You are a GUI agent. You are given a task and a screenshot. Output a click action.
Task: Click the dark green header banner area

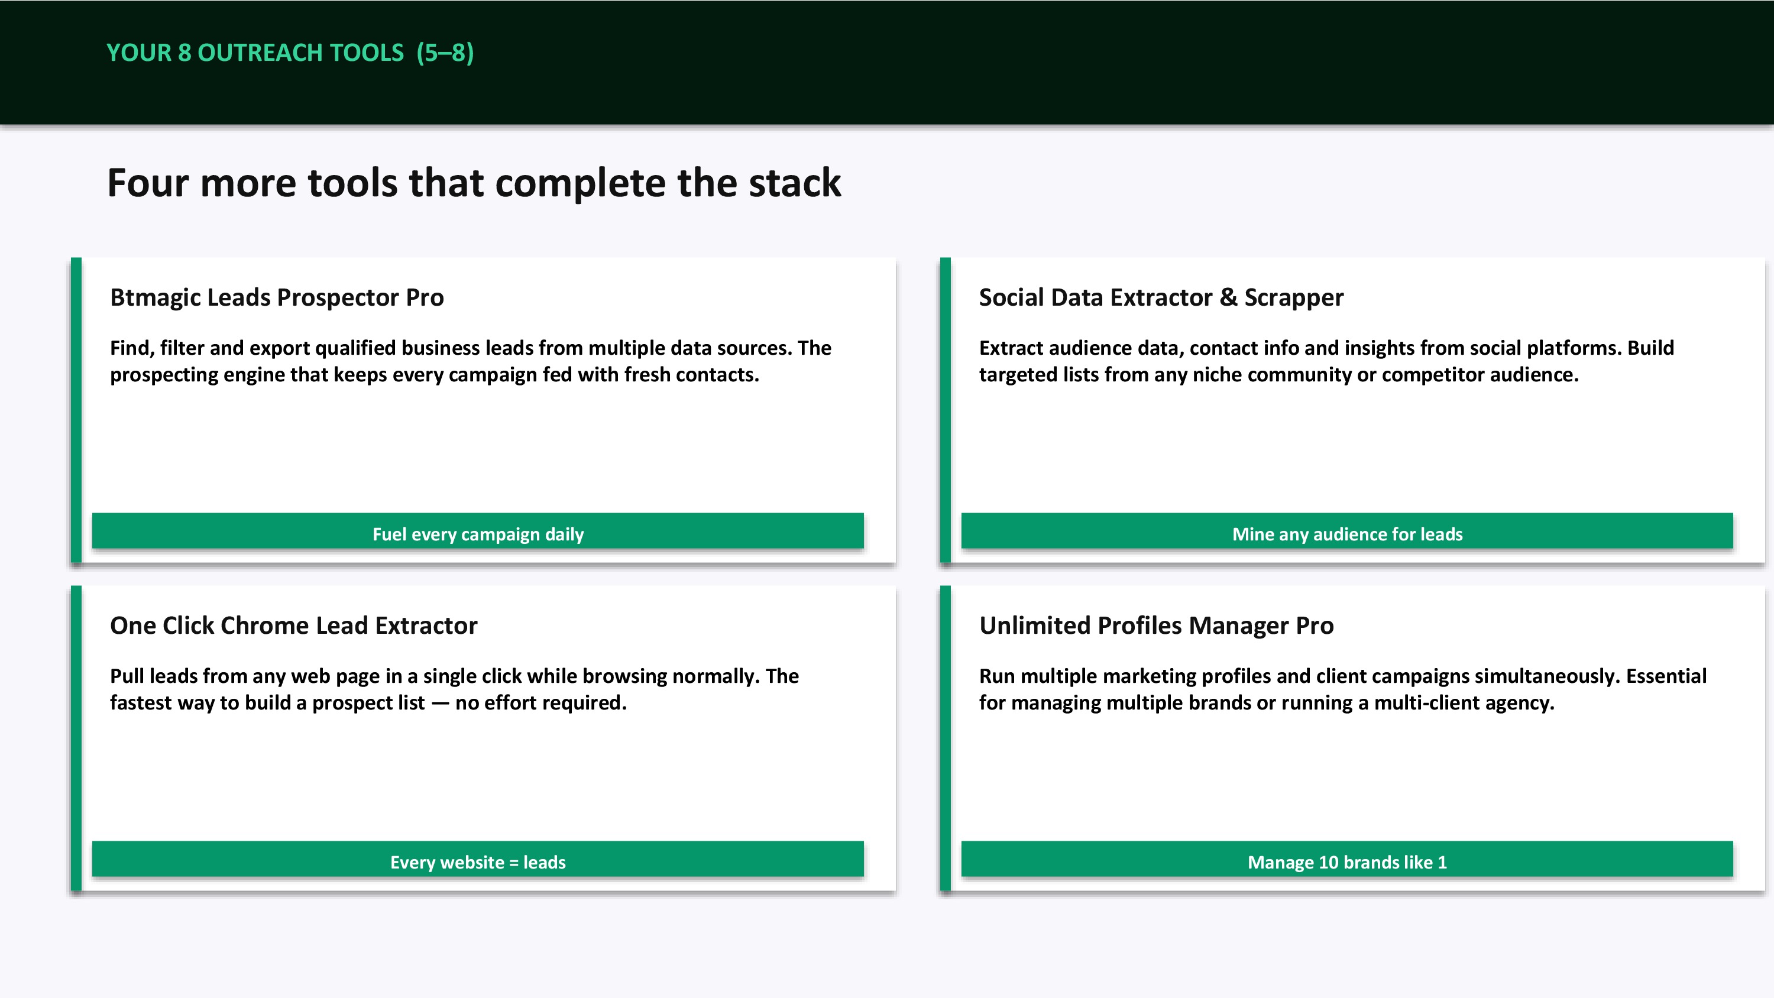click(x=1102, y=62)
